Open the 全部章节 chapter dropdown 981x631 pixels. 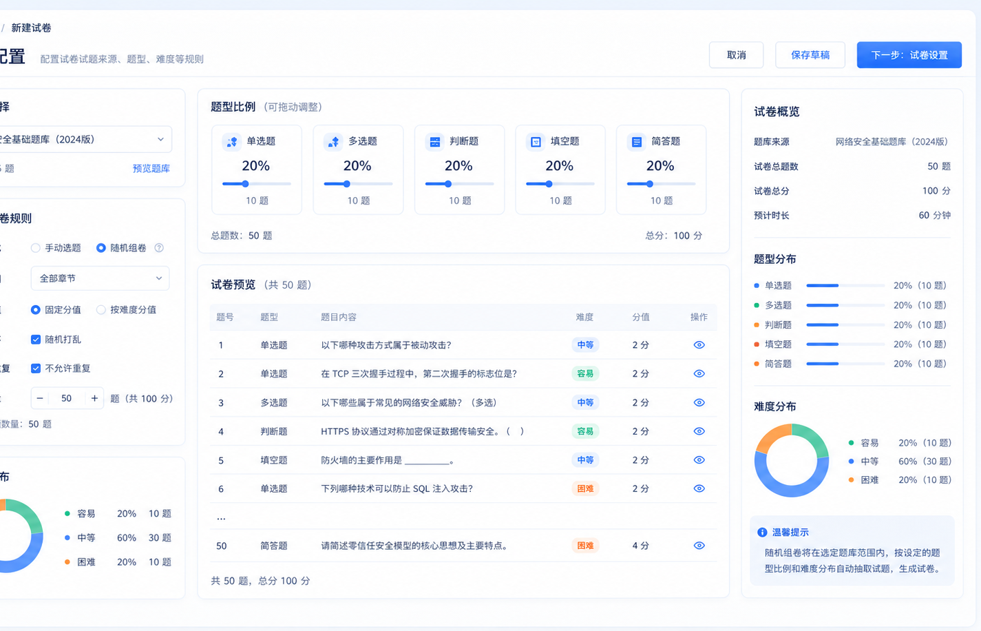[x=100, y=278]
